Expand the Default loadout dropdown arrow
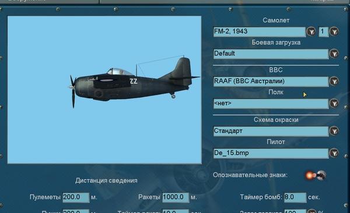 click(334, 54)
